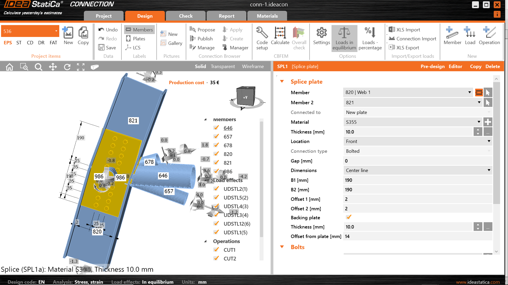Image resolution: width=508 pixels, height=285 pixels.
Task: Open the Material S355 dropdown
Action: coord(479,122)
